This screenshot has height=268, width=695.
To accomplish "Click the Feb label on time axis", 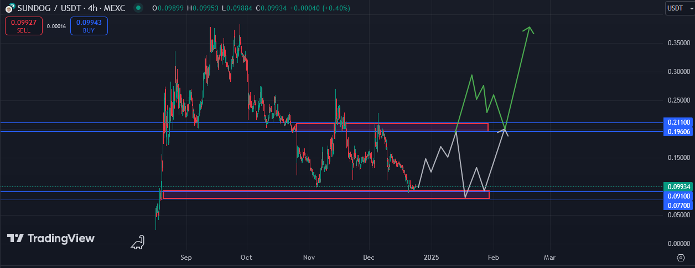I will point(493,258).
